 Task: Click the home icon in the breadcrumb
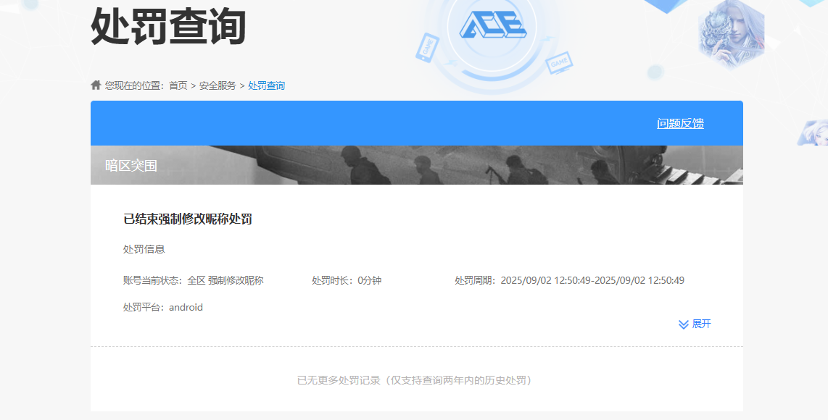(x=95, y=84)
